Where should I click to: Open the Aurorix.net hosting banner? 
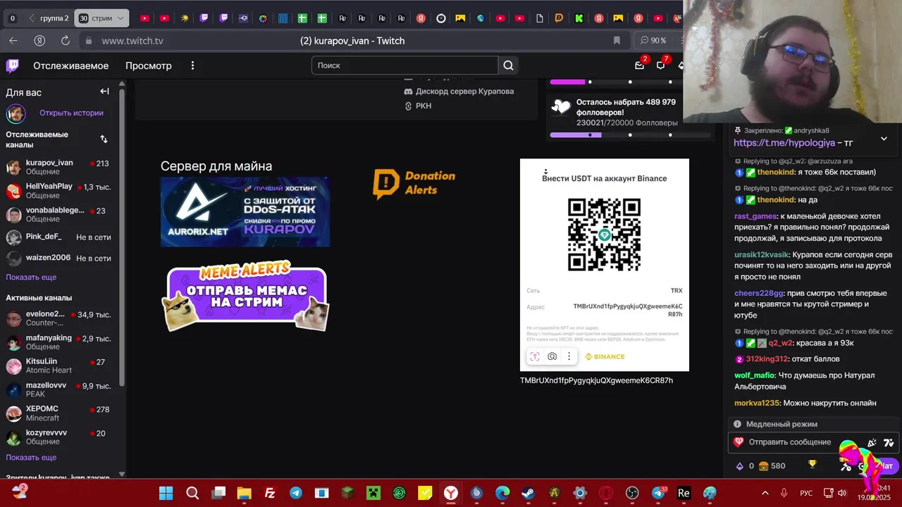245,212
